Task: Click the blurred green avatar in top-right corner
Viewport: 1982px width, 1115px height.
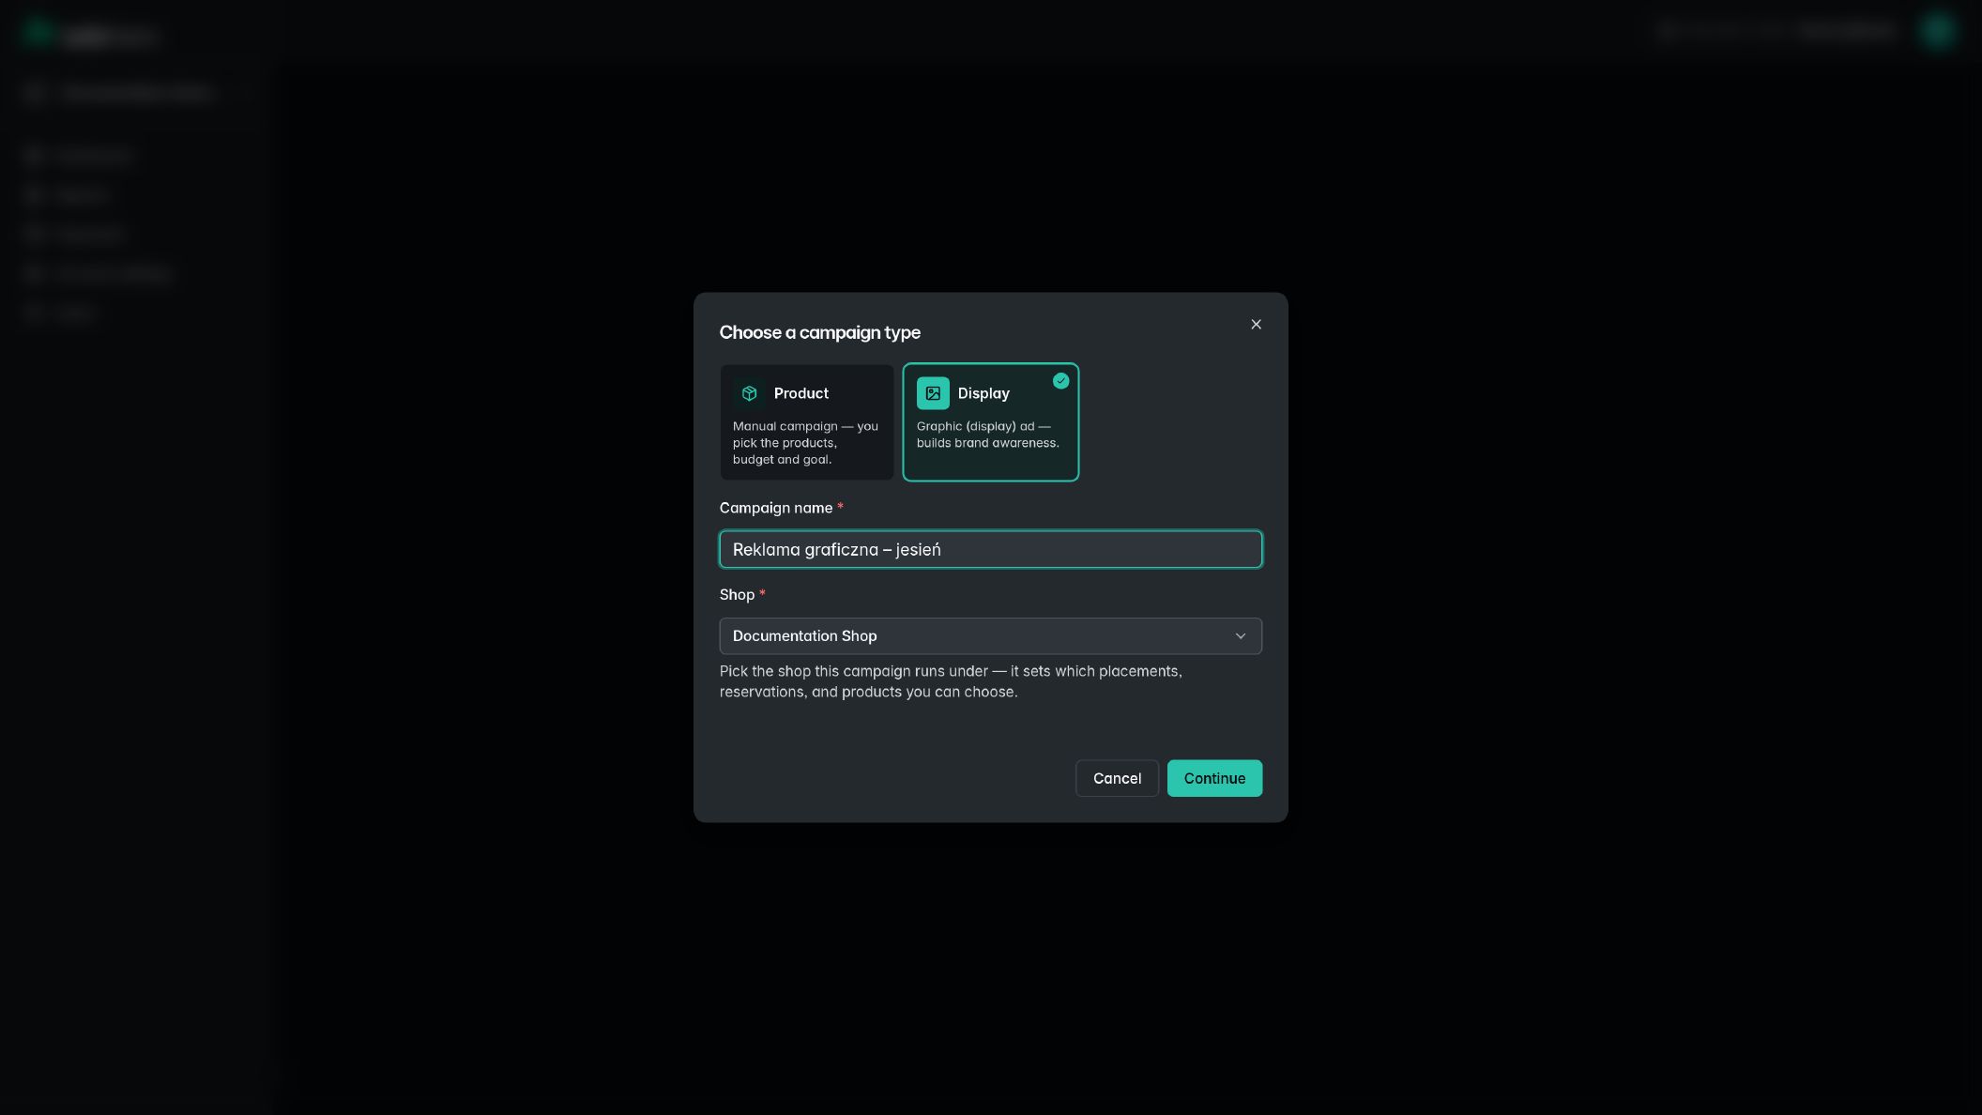Action: tap(1937, 31)
